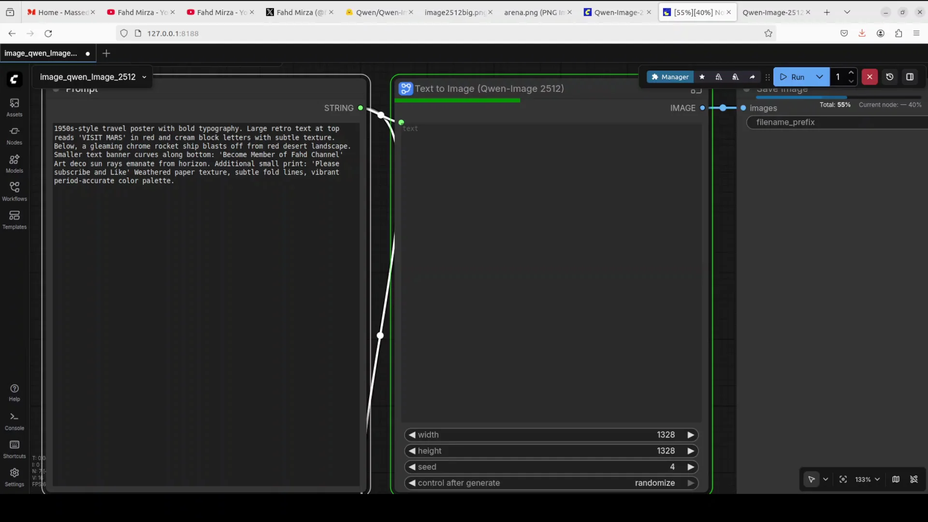This screenshot has width=928, height=522.
Task: Open the image_qwen_Image_2512 workflow name dropdown
Action: [x=144, y=77]
